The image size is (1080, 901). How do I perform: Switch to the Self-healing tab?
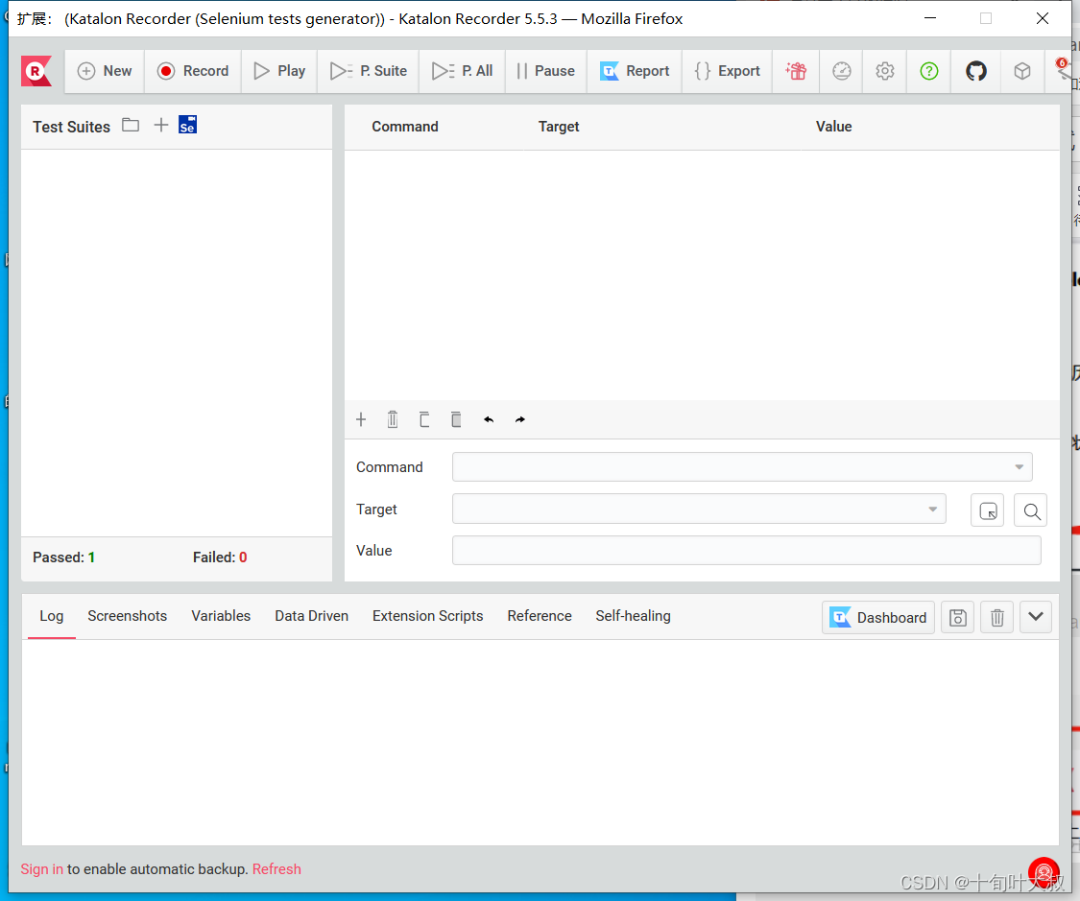tap(633, 616)
